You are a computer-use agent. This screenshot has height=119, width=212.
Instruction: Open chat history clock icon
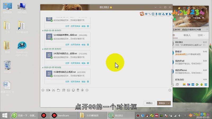(x=170, y=90)
